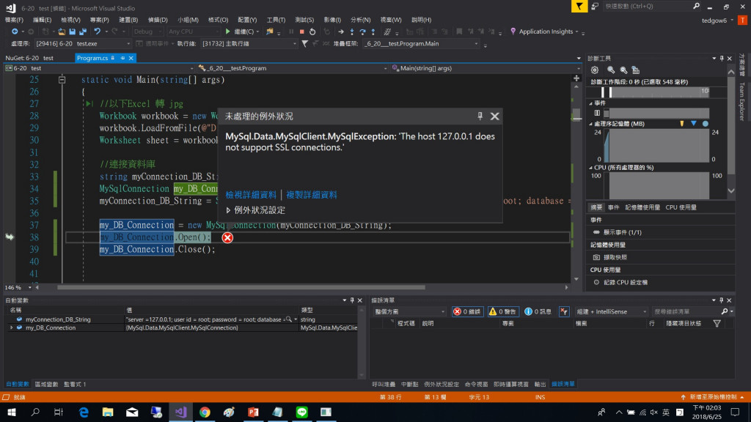The width and height of the screenshot is (751, 422).
Task: Switch to the NuGet: 6-20 test tab
Action: [29, 58]
